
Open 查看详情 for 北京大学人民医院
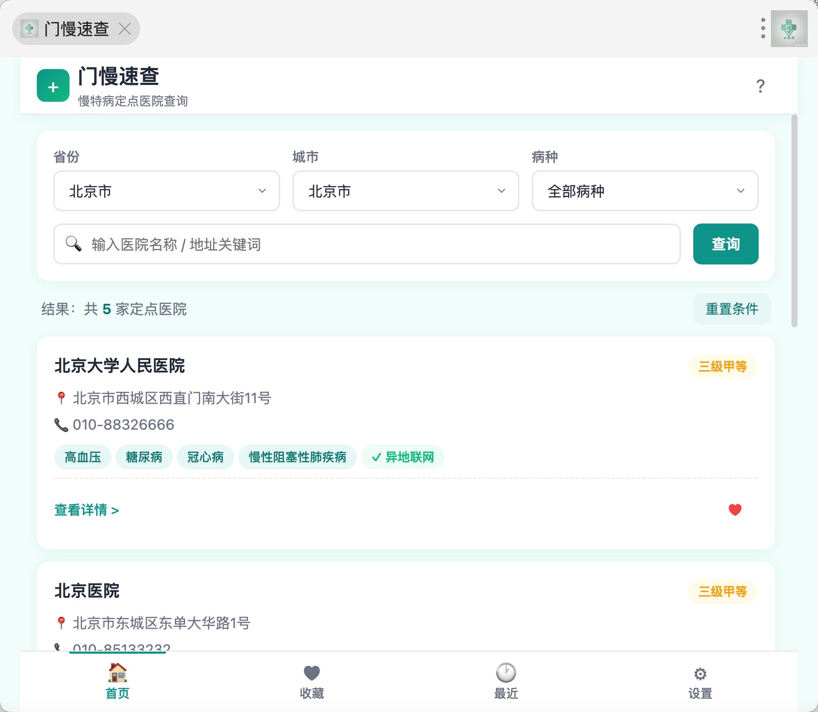pyautogui.click(x=87, y=510)
